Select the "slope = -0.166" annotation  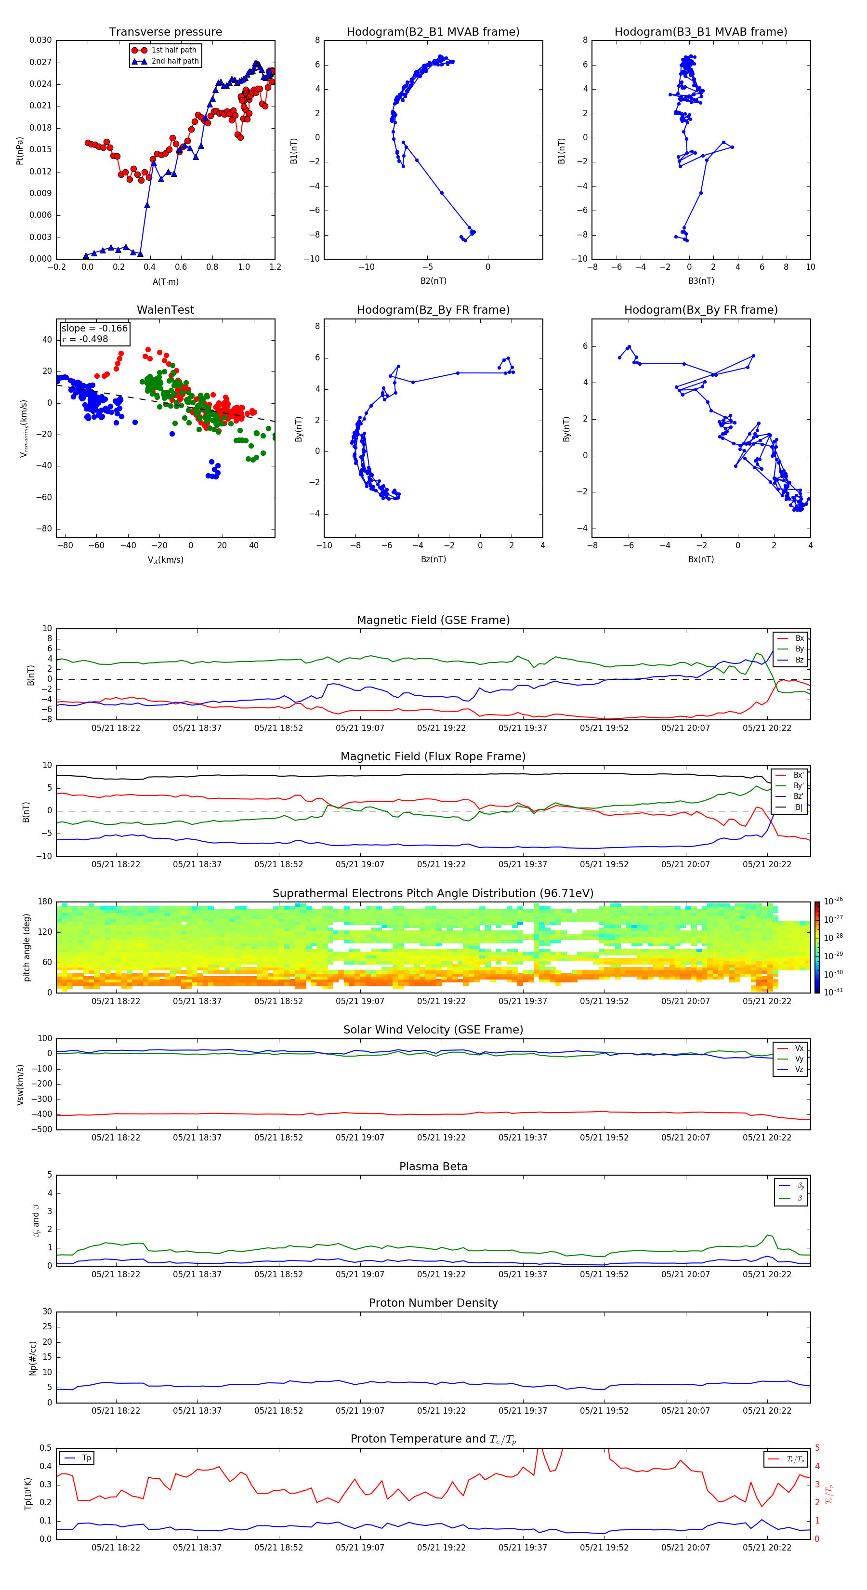[x=94, y=329]
